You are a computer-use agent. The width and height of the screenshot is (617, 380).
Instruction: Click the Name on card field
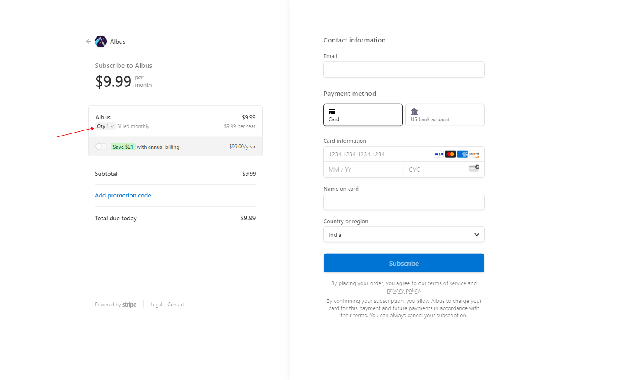404,202
